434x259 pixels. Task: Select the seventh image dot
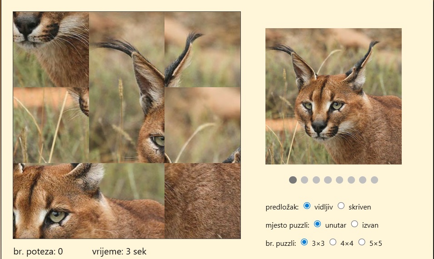(363, 180)
